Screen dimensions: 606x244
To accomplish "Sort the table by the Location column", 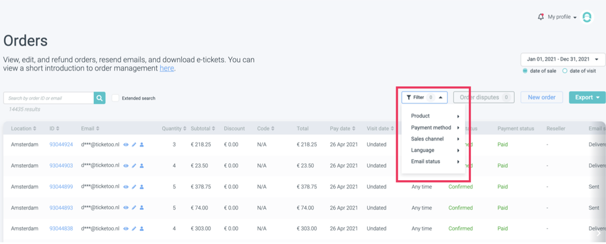I will [24, 129].
